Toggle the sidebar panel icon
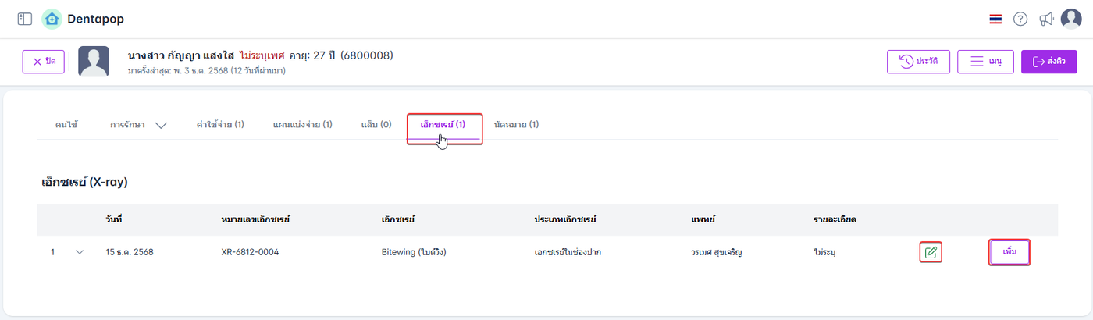The height and width of the screenshot is (320, 1093). pyautogui.click(x=24, y=19)
